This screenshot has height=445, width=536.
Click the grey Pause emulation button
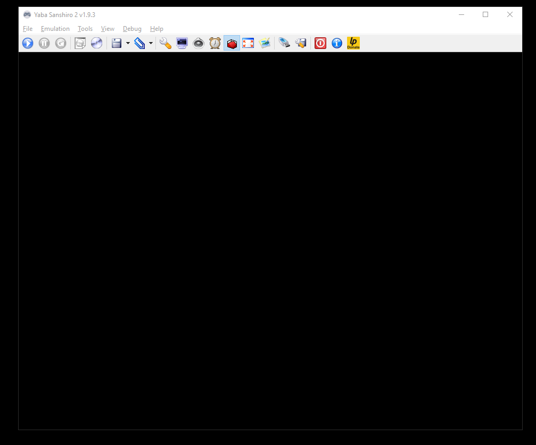click(44, 43)
